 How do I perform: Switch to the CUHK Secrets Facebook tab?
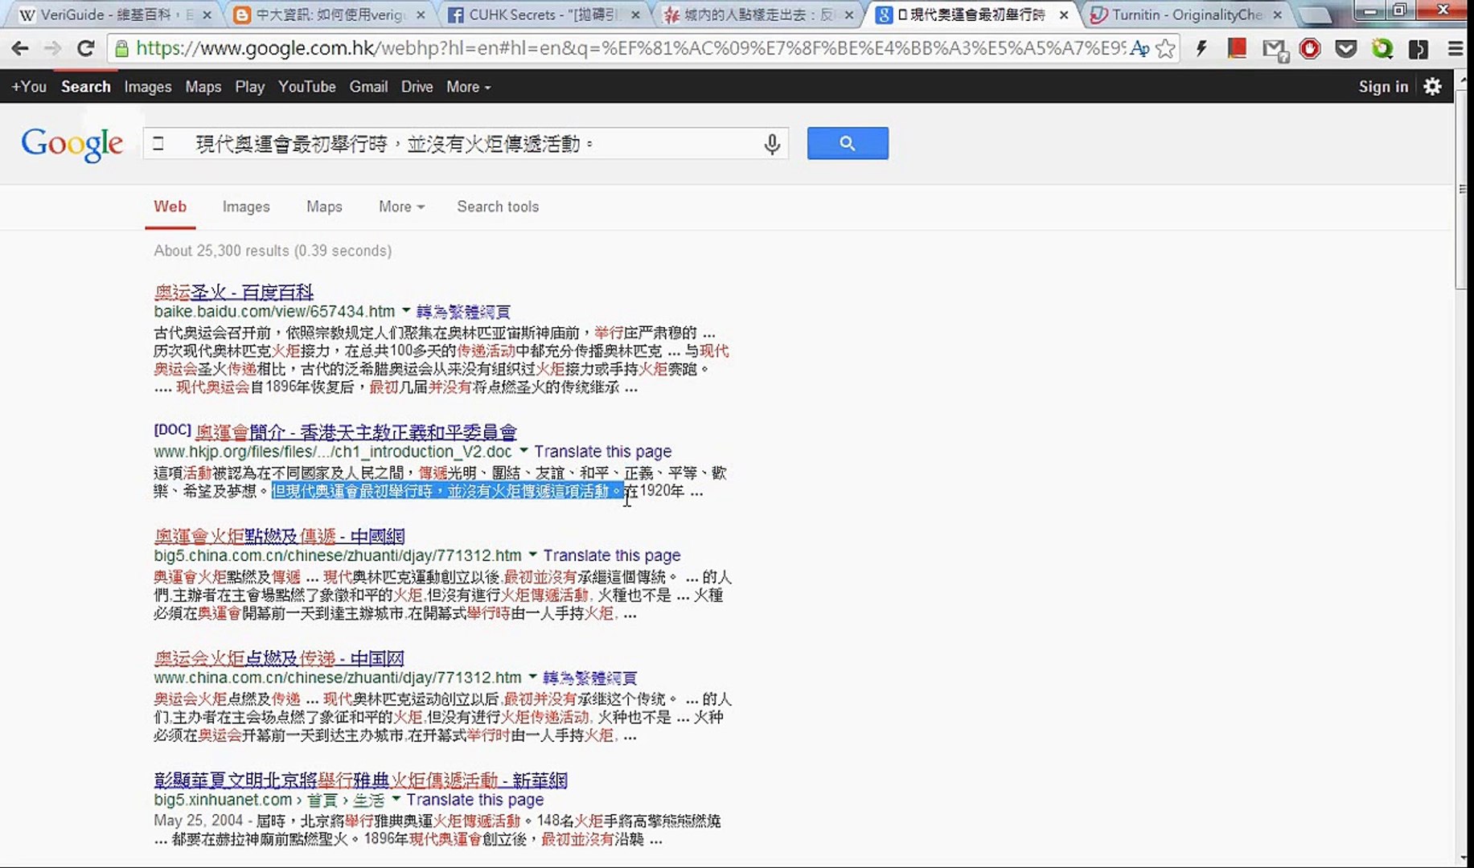[544, 14]
